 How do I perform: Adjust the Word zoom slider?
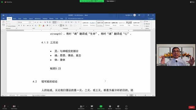point(145,95)
